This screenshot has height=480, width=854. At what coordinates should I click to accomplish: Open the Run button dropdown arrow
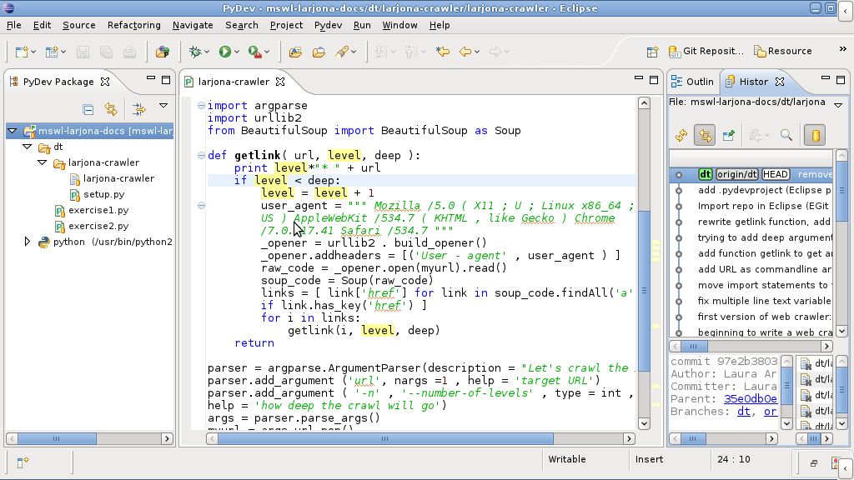[x=237, y=52]
